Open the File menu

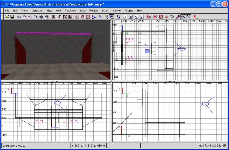(7, 10)
